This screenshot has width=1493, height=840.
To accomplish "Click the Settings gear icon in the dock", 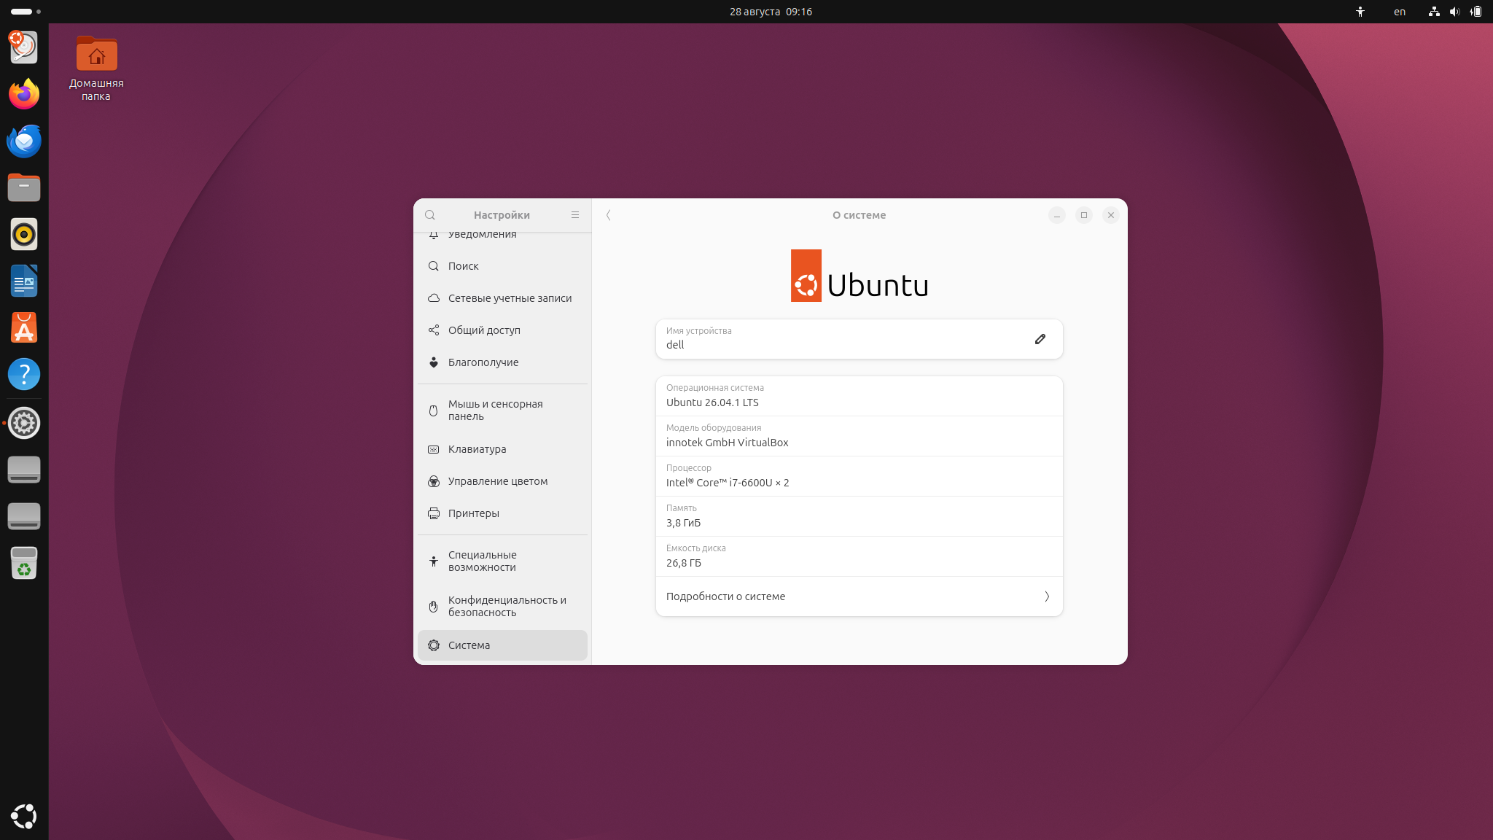I will (24, 423).
